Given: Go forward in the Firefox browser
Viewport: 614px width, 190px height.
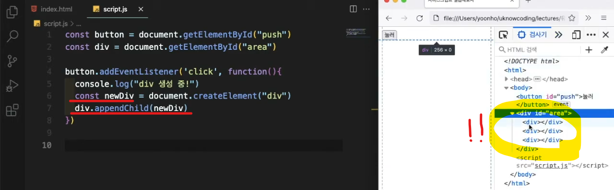Looking at the screenshot, I should coord(404,18).
